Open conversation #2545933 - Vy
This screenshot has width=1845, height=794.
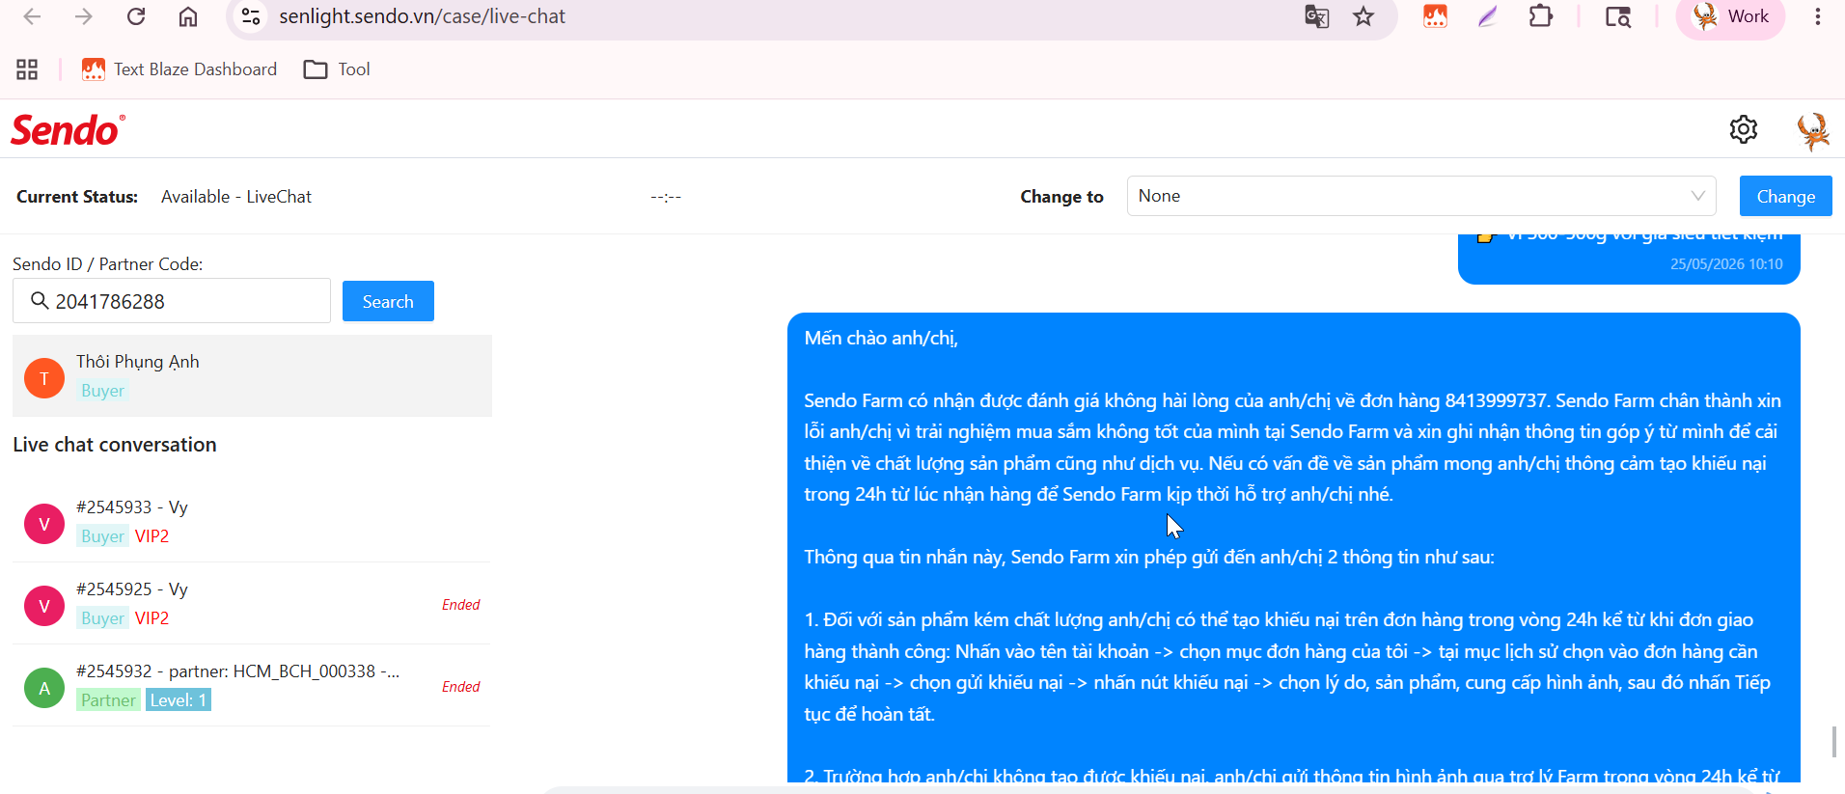(x=251, y=522)
